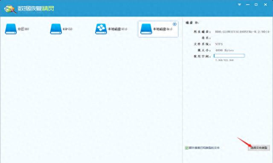Viewport: 273px width, 163px height.
Task: Click the 使用空间 label
Action: [x=202, y=56]
